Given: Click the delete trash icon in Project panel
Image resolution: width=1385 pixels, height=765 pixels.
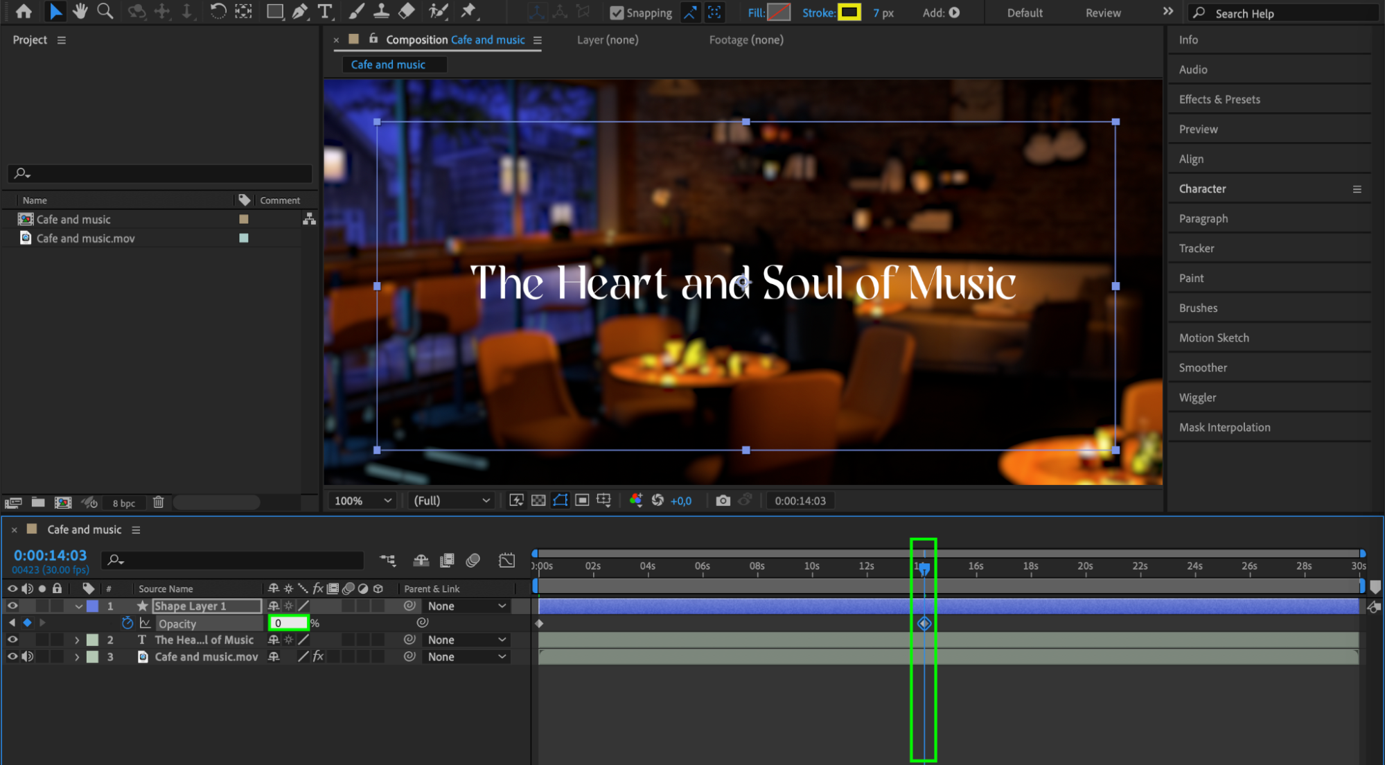Looking at the screenshot, I should point(158,502).
